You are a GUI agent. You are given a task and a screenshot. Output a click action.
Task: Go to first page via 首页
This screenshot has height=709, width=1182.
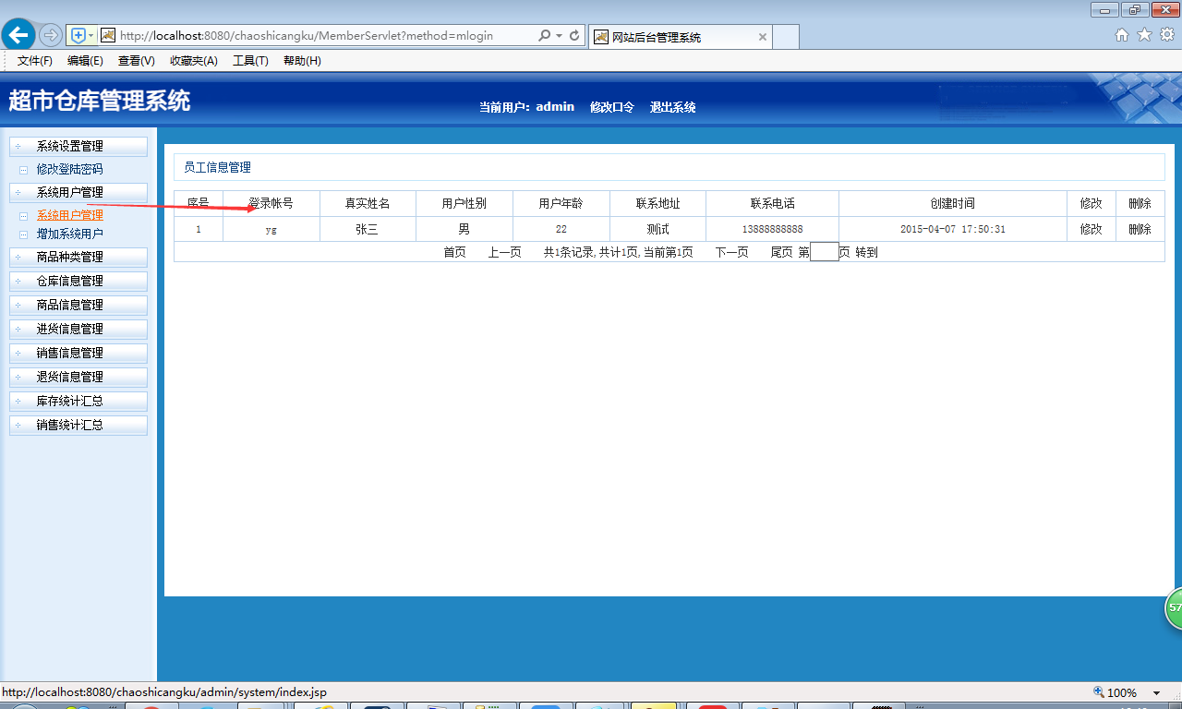(x=454, y=252)
